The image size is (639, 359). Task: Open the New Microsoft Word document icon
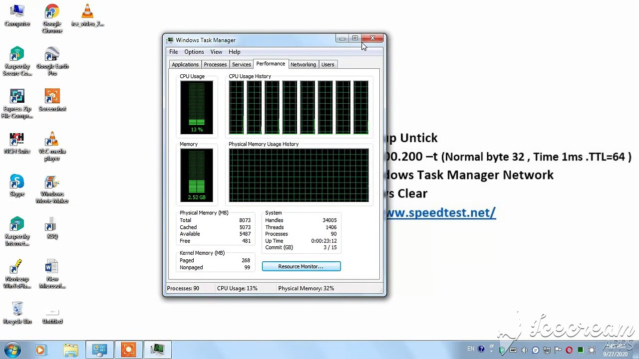click(x=52, y=274)
